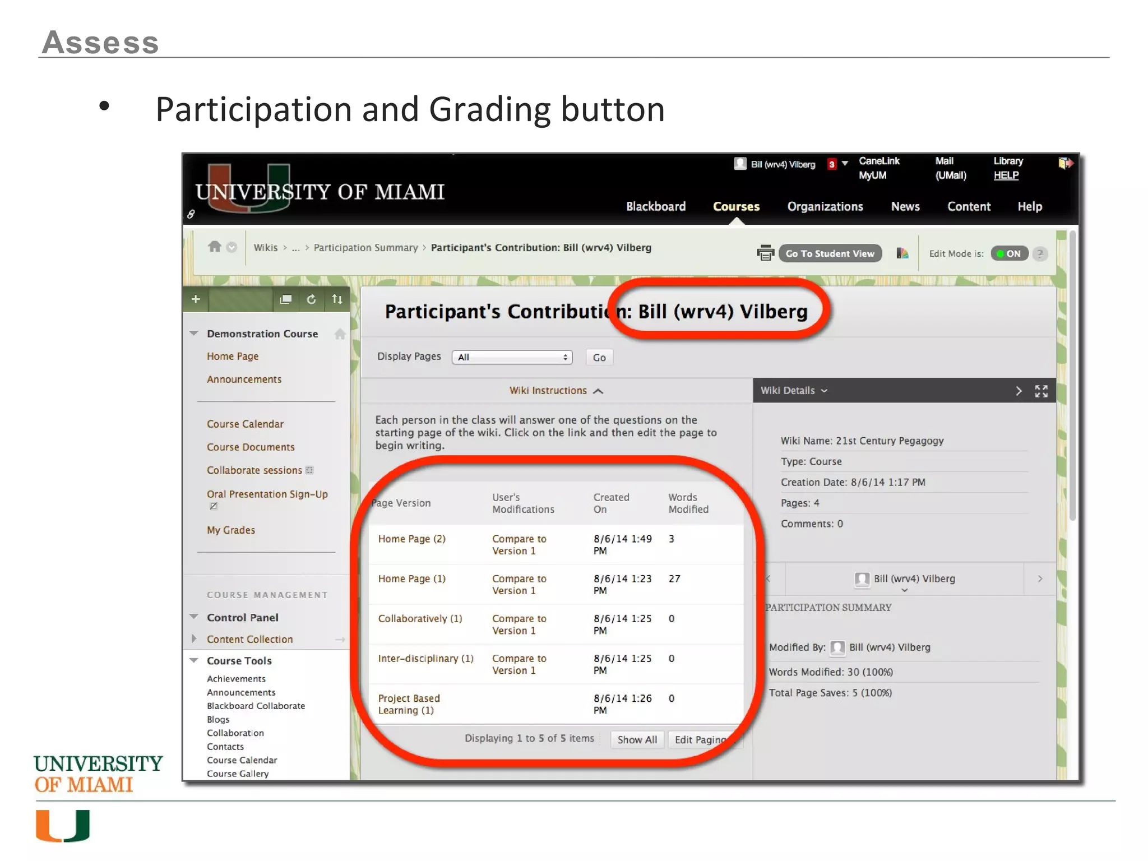Click the Content Collection arrow icon
The height and width of the screenshot is (861, 1148).
pyautogui.click(x=340, y=639)
